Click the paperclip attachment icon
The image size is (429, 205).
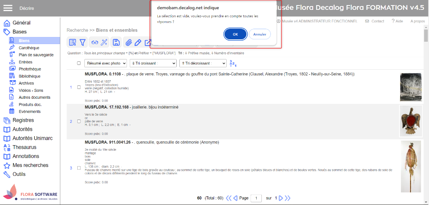[129, 42]
